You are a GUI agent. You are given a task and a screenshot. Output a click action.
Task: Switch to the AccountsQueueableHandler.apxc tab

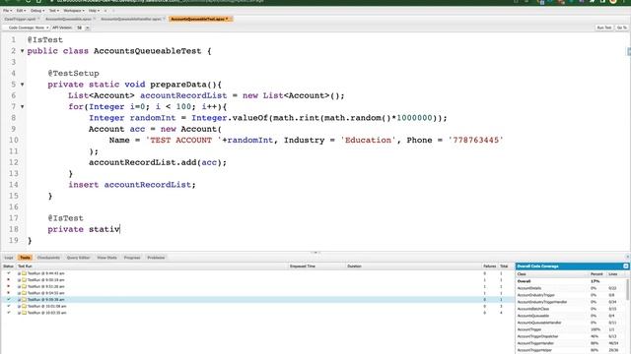tap(131, 19)
